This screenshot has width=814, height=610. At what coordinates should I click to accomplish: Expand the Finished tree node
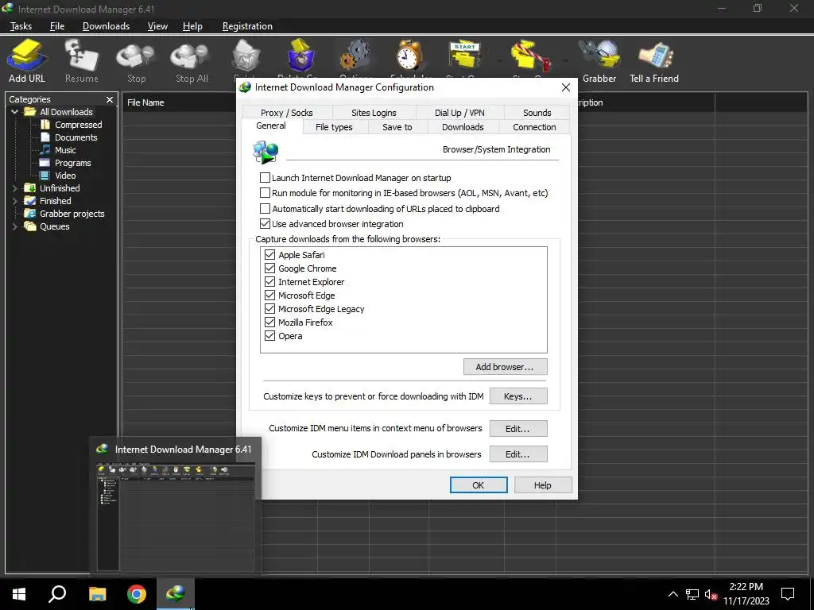[x=14, y=201]
